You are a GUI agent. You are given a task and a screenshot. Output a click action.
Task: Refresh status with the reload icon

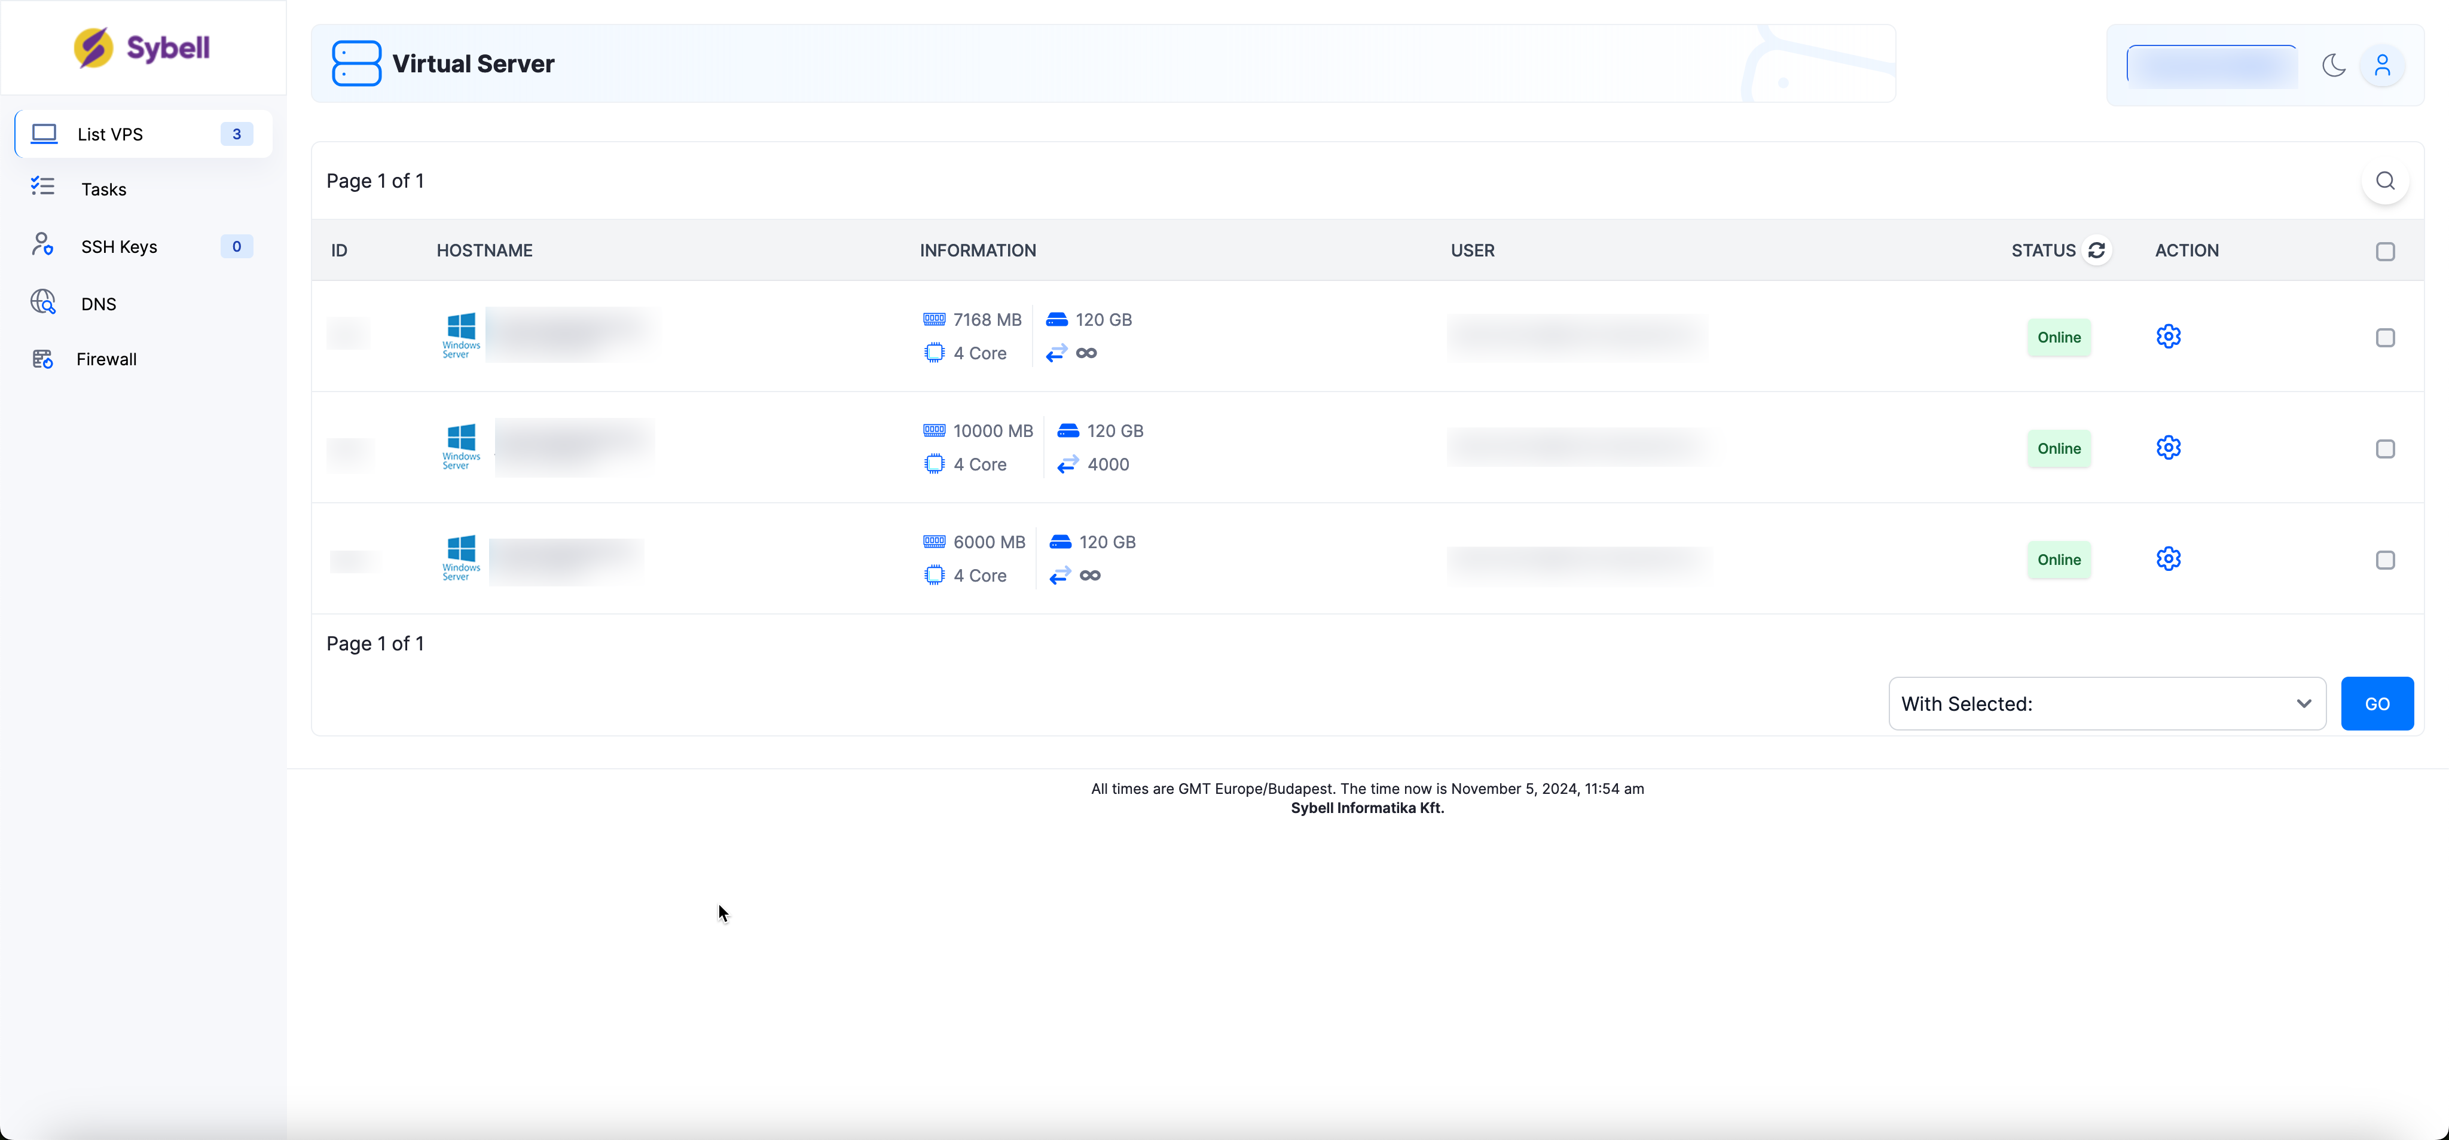pyautogui.click(x=2096, y=250)
